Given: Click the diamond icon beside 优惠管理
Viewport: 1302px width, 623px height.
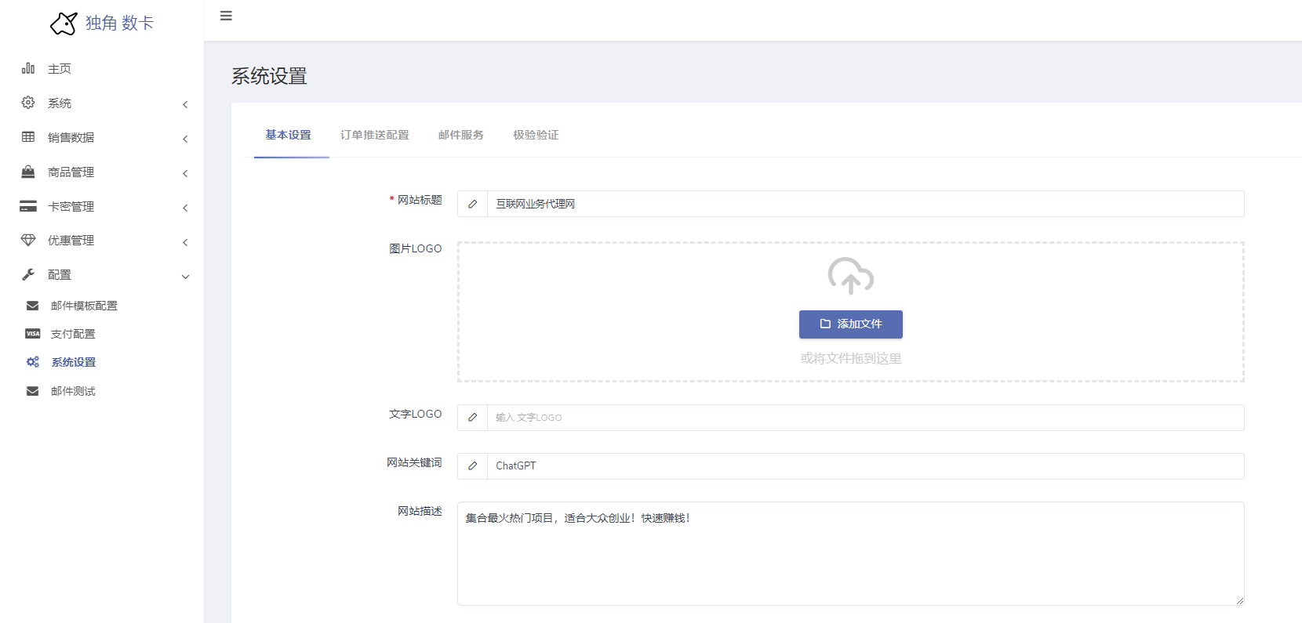Looking at the screenshot, I should [28, 241].
